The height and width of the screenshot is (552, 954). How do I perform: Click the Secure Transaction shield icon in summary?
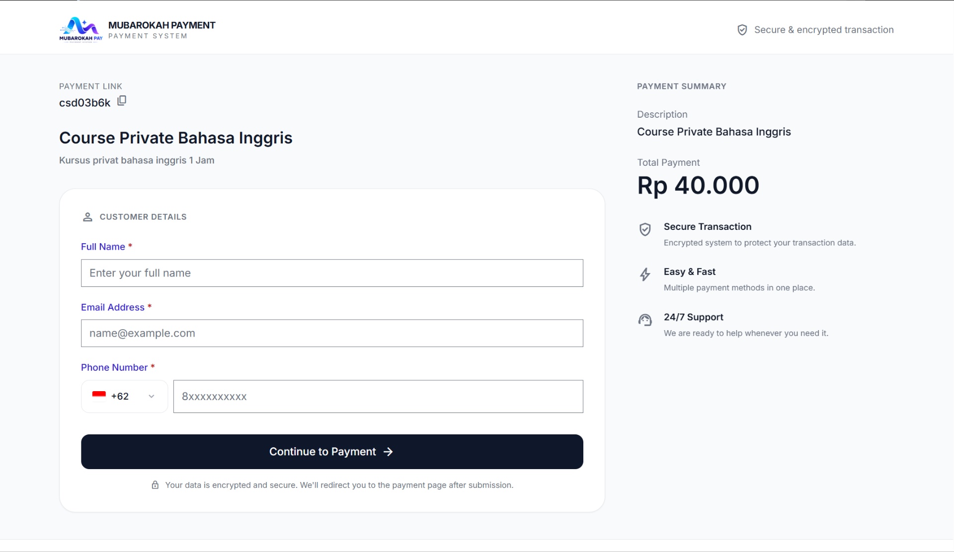click(645, 229)
